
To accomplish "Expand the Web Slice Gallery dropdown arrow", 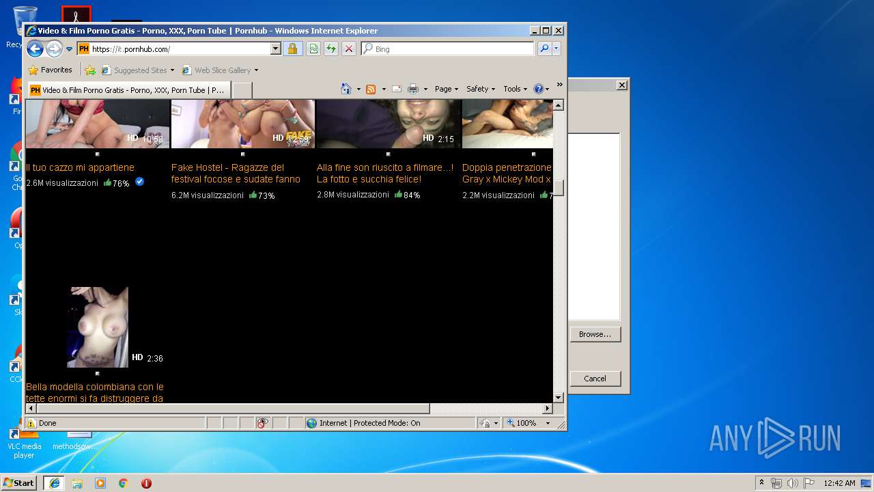I will pyautogui.click(x=256, y=70).
